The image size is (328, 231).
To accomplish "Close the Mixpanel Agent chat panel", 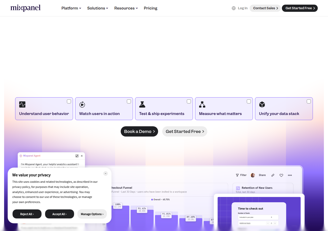I will 82,156.
